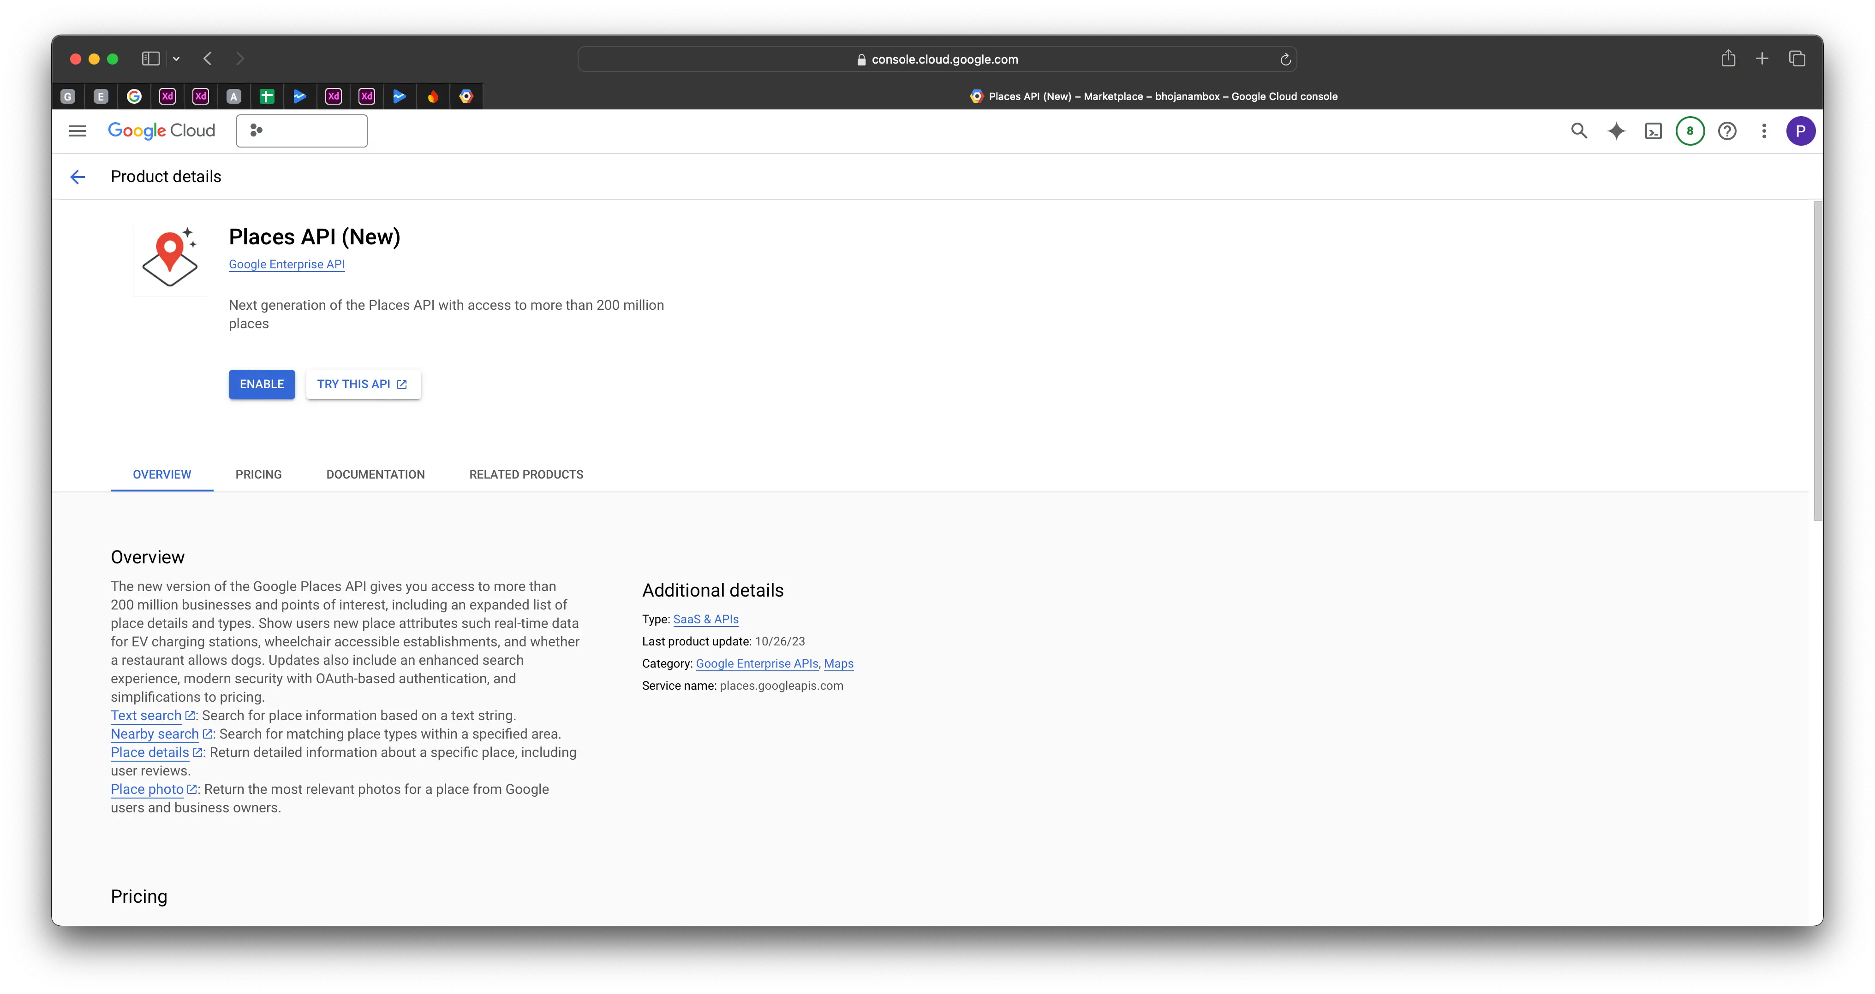Open a new tab with plus icon
Image resolution: width=1875 pixels, height=994 pixels.
1762,58
